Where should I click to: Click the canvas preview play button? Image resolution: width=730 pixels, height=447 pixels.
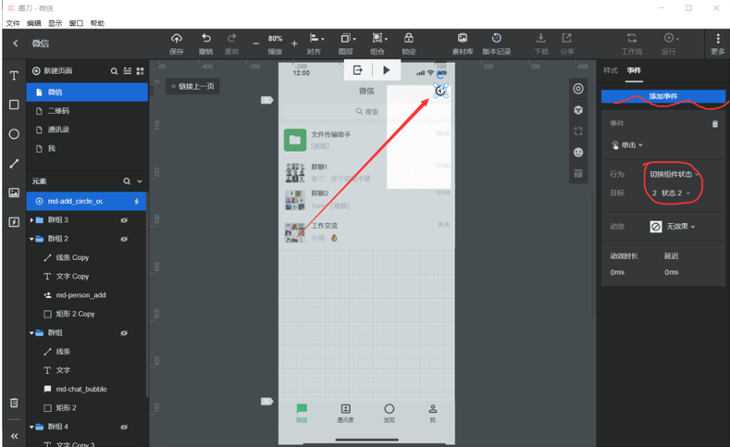tap(387, 70)
